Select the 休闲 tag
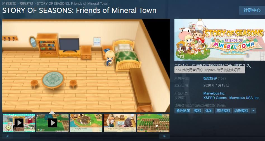 click(209, 111)
